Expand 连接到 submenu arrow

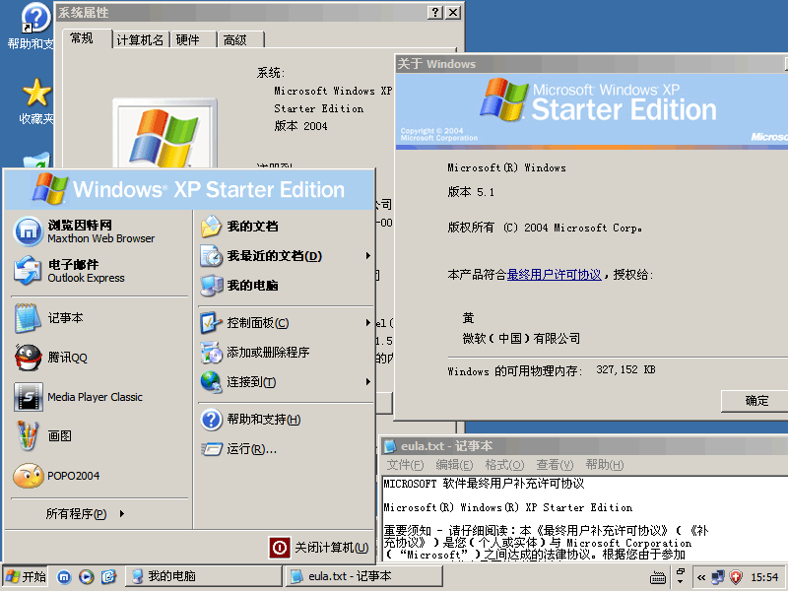click(367, 382)
